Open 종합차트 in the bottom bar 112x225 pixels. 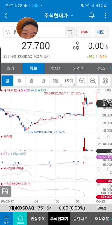[x=80, y=218]
